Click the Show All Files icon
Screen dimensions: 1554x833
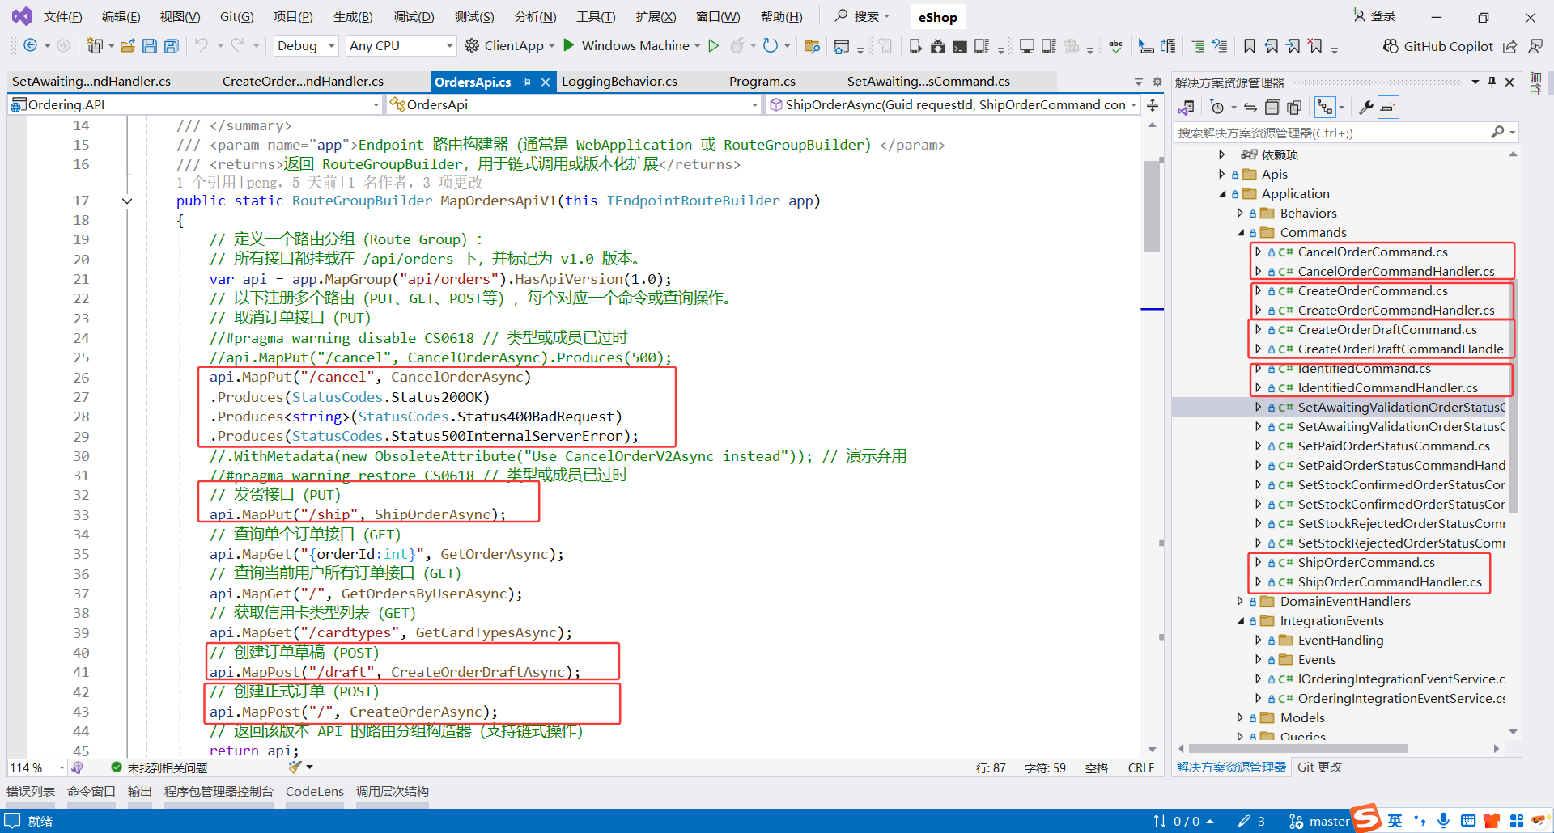[x=1294, y=107]
